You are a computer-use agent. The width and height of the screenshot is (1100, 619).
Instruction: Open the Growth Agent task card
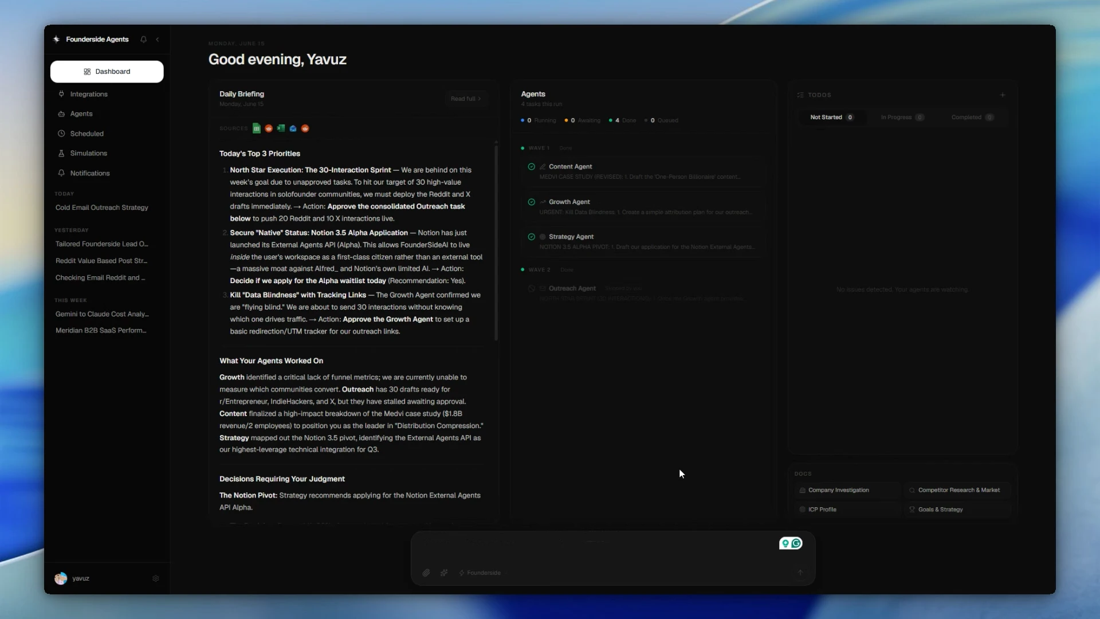(x=643, y=207)
